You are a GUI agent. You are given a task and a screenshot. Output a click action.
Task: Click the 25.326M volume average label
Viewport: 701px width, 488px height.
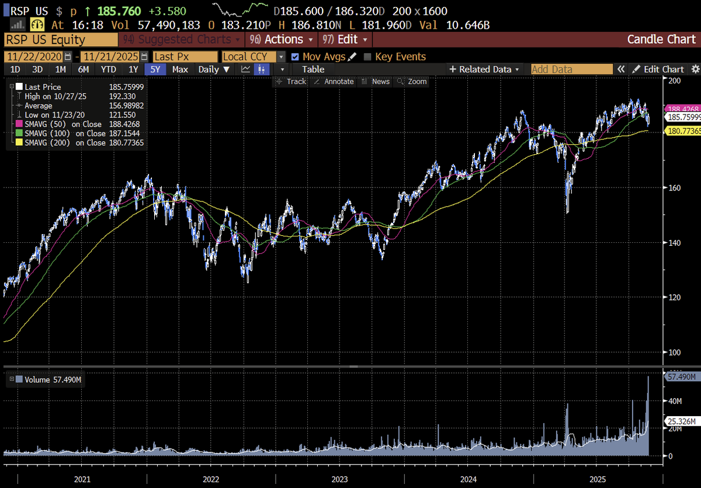682,420
